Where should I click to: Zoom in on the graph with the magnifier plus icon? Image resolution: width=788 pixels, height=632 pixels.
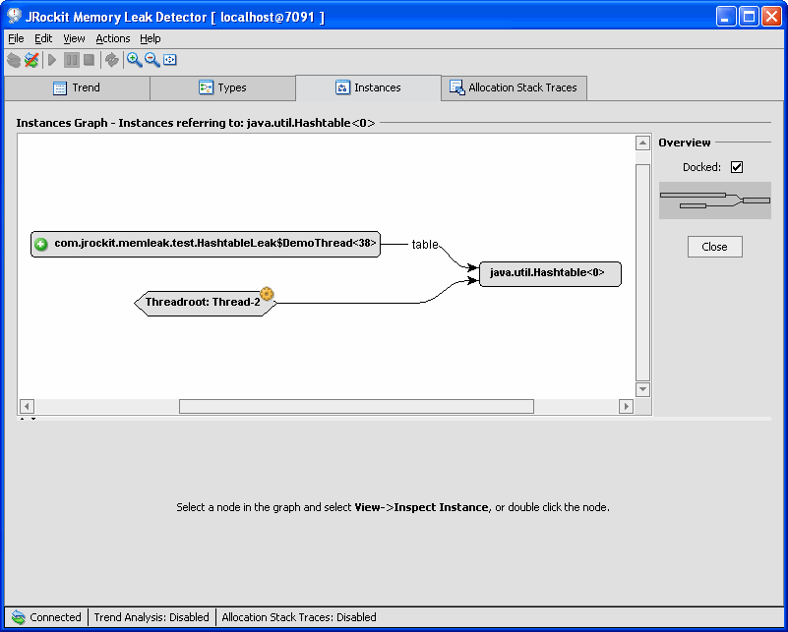pos(134,60)
